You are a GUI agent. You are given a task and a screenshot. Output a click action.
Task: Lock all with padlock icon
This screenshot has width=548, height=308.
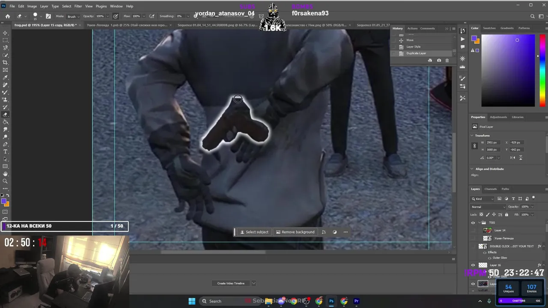tap(506, 214)
